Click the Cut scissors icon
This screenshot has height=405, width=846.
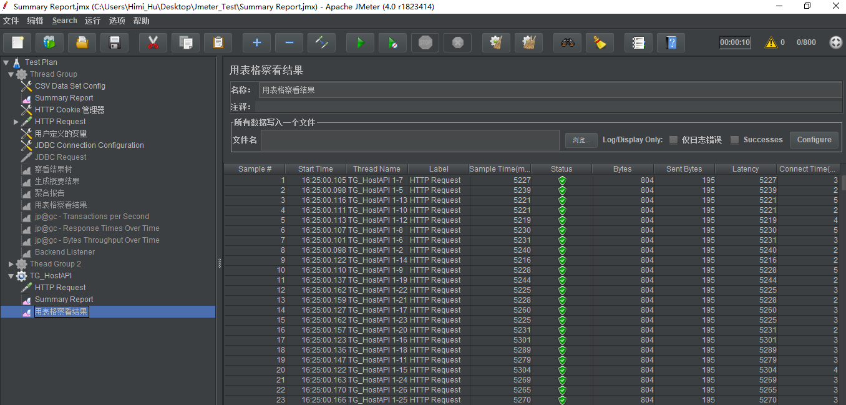coord(153,42)
